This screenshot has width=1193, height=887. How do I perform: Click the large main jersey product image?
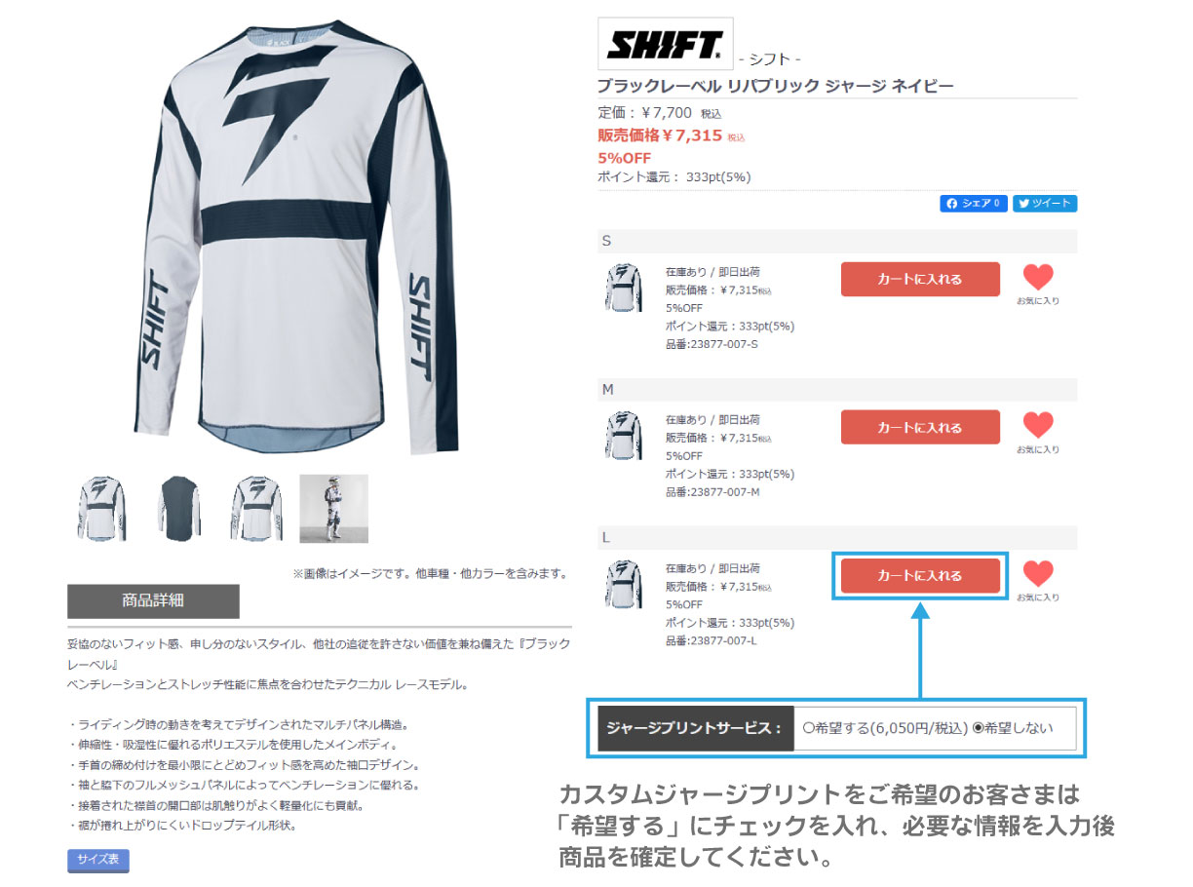point(295,237)
